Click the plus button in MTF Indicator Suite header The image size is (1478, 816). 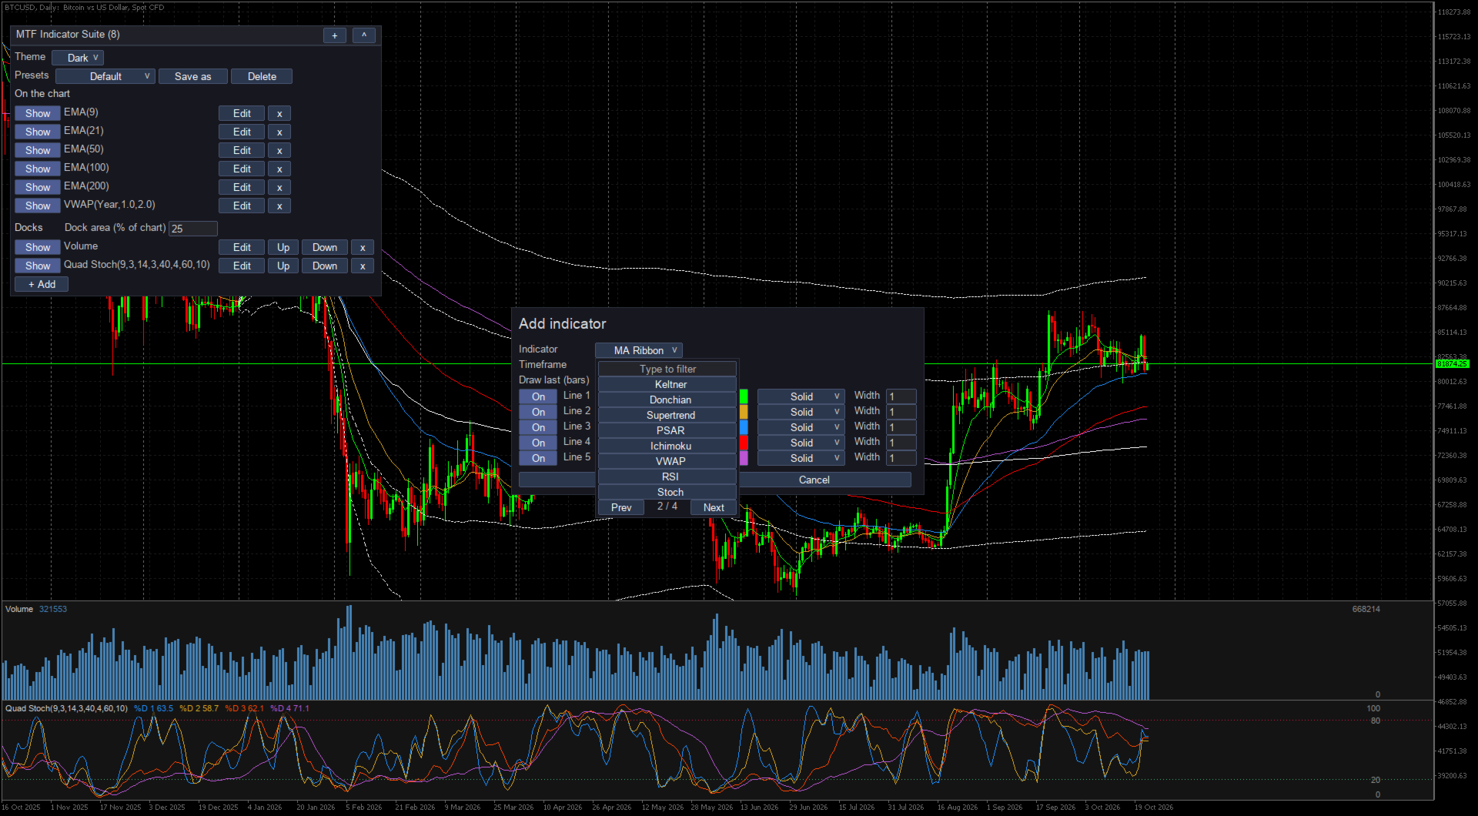(x=334, y=35)
